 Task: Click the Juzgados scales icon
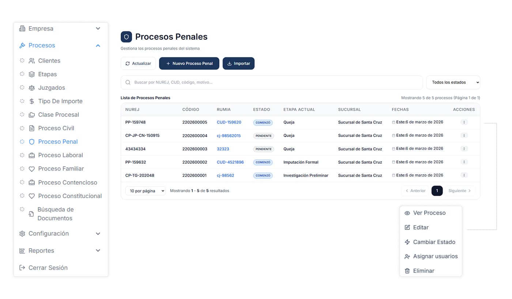32,88
